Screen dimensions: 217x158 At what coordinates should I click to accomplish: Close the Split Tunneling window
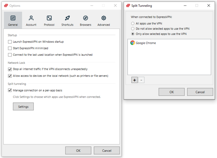click(x=209, y=6)
